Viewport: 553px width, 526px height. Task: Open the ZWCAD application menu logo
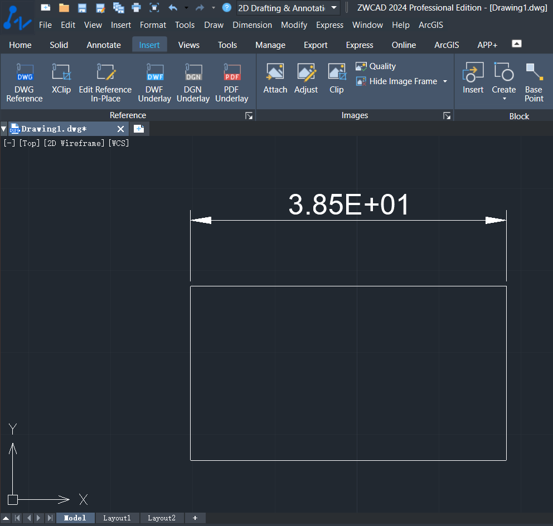tap(17, 18)
